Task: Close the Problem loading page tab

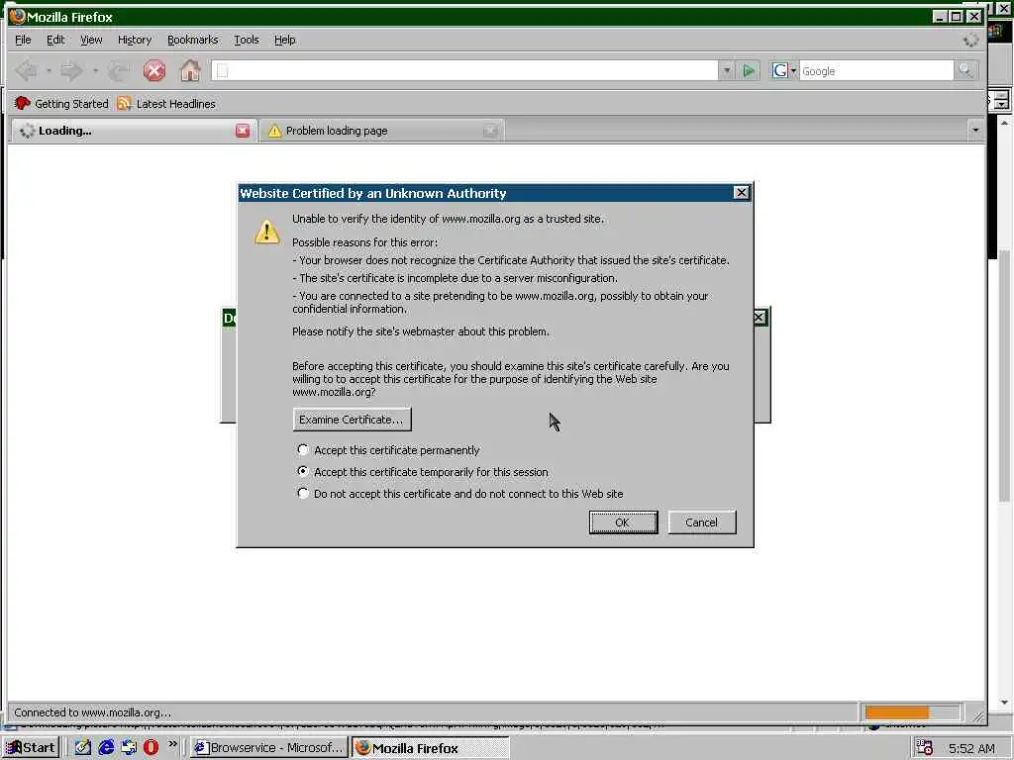Action: click(x=490, y=131)
